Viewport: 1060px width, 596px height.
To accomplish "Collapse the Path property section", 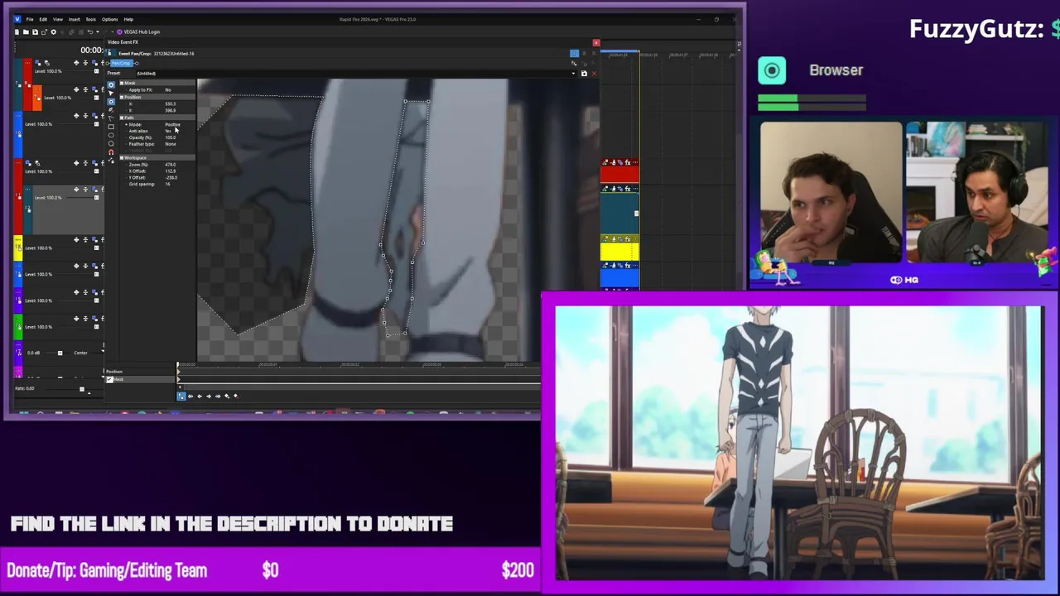I will [x=122, y=118].
